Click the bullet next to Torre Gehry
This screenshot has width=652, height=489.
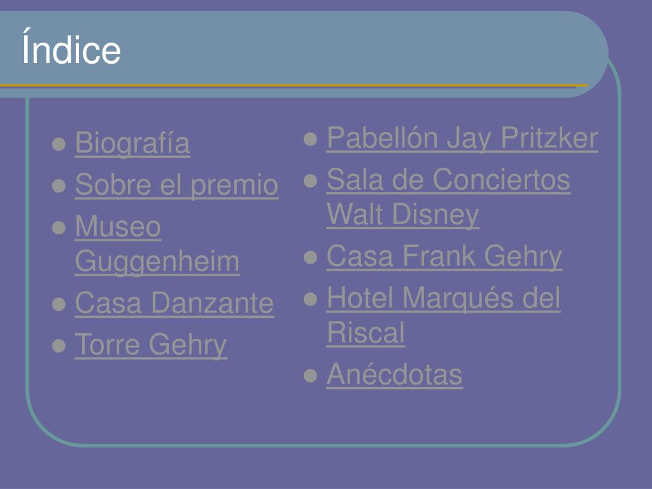(x=60, y=346)
